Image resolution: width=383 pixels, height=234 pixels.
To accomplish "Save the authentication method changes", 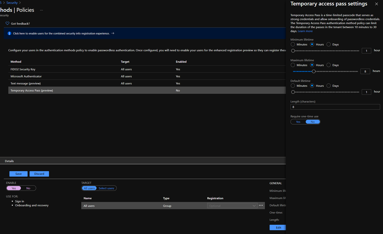I will click(x=18, y=174).
